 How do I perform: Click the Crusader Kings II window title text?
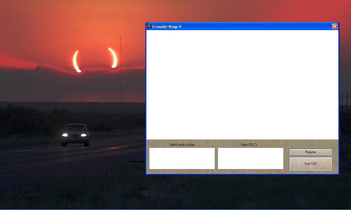(167, 27)
